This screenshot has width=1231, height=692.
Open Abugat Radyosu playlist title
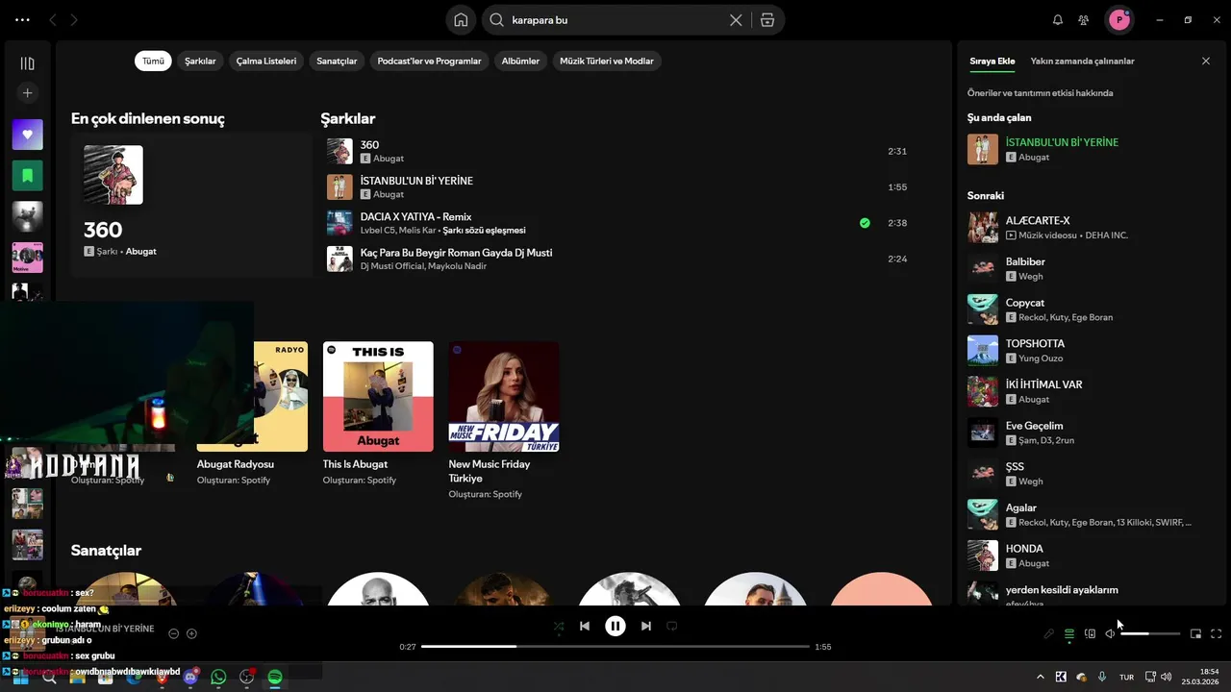tap(236, 464)
